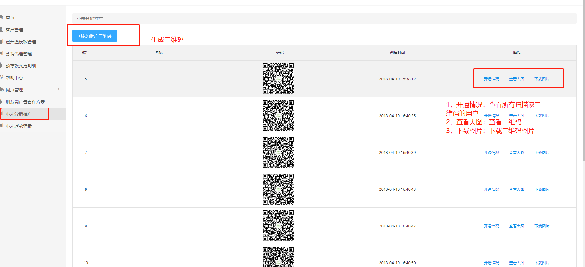Select 小未分销推广 in the sidebar
Viewport: 585px width, 267px height.
pos(19,114)
